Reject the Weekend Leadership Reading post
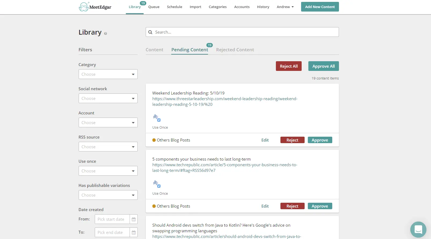Screen dimensions: 431x239 coord(292,140)
